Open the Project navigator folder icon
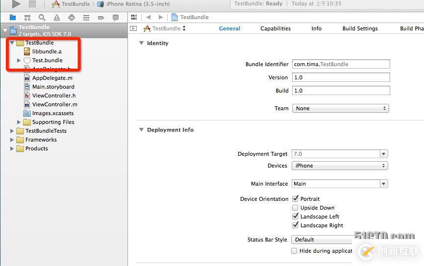 pyautogui.click(x=12, y=18)
